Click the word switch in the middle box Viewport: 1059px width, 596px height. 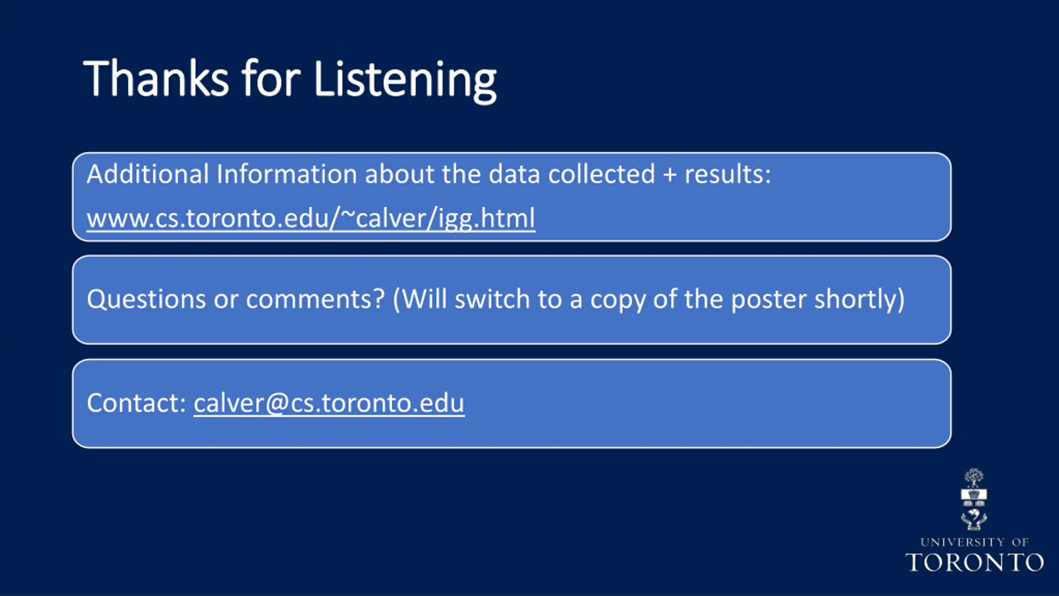click(492, 299)
